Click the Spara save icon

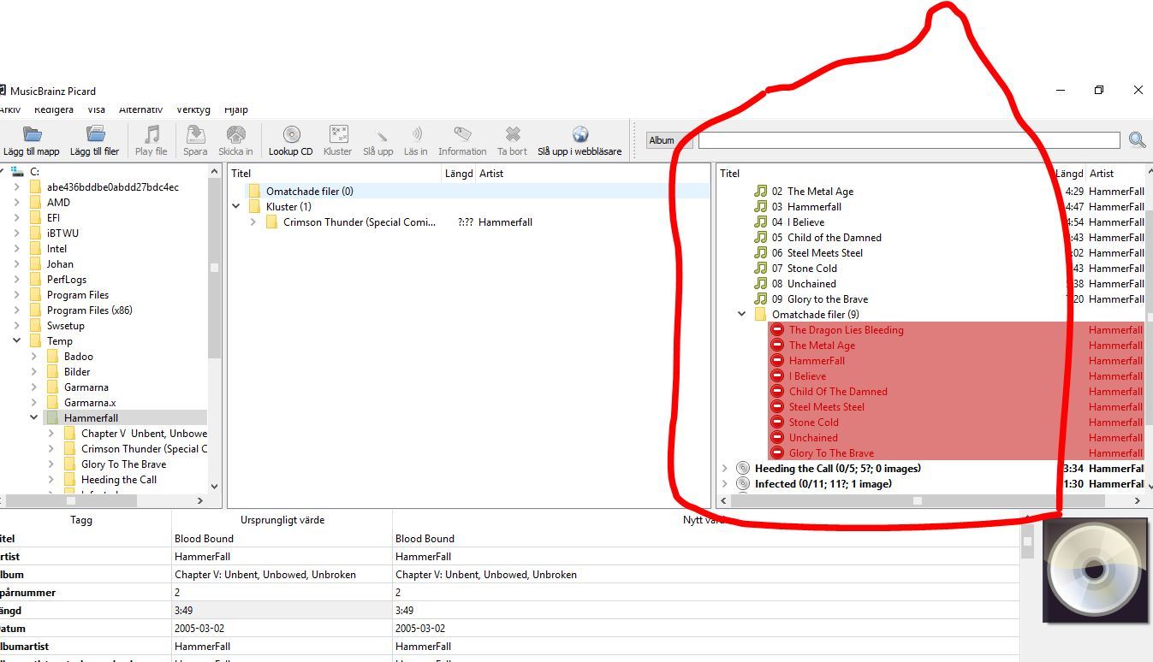coord(195,134)
